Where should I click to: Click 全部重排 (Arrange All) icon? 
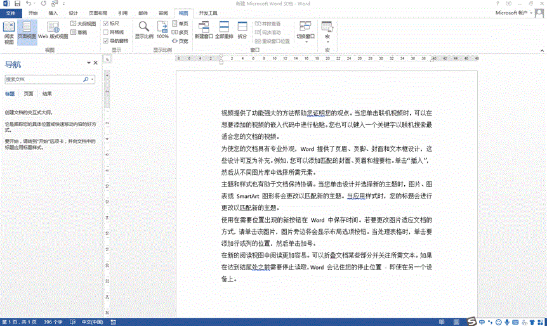click(x=224, y=31)
